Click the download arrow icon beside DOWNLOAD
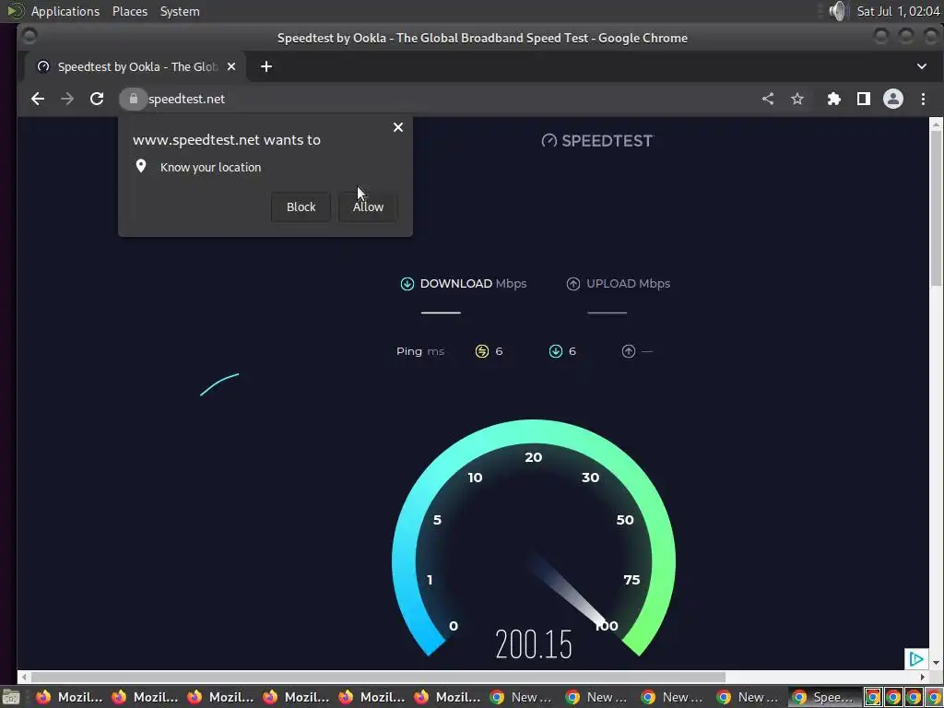Screen dimensions: 944x708 coord(407,284)
